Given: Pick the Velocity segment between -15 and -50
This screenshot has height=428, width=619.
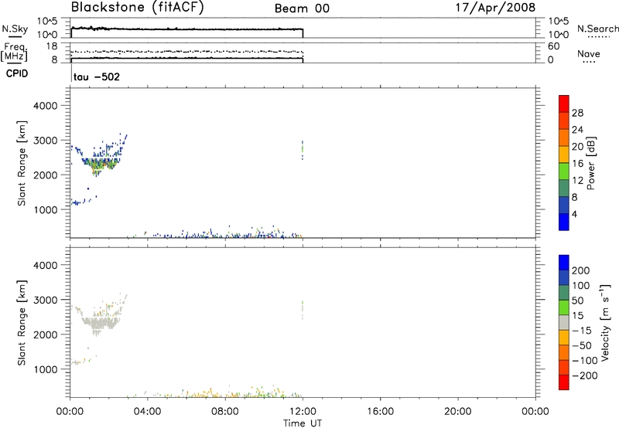Looking at the screenshot, I should [x=564, y=338].
